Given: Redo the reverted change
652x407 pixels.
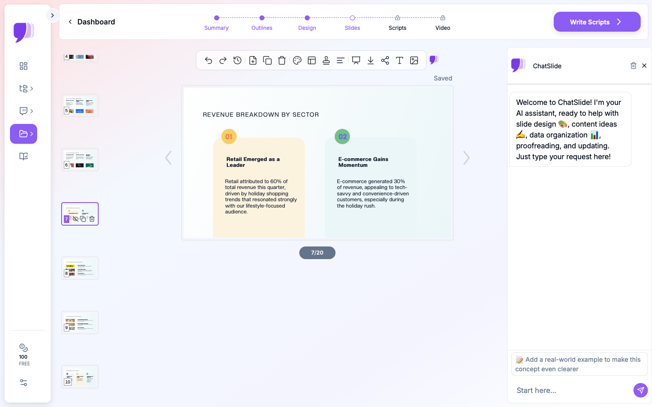Looking at the screenshot, I should 223,60.
